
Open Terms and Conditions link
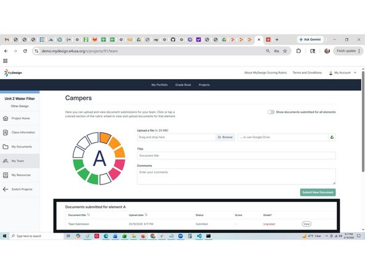coord(307,73)
